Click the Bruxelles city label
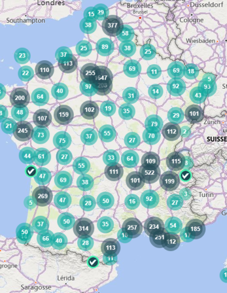 point(140,6)
